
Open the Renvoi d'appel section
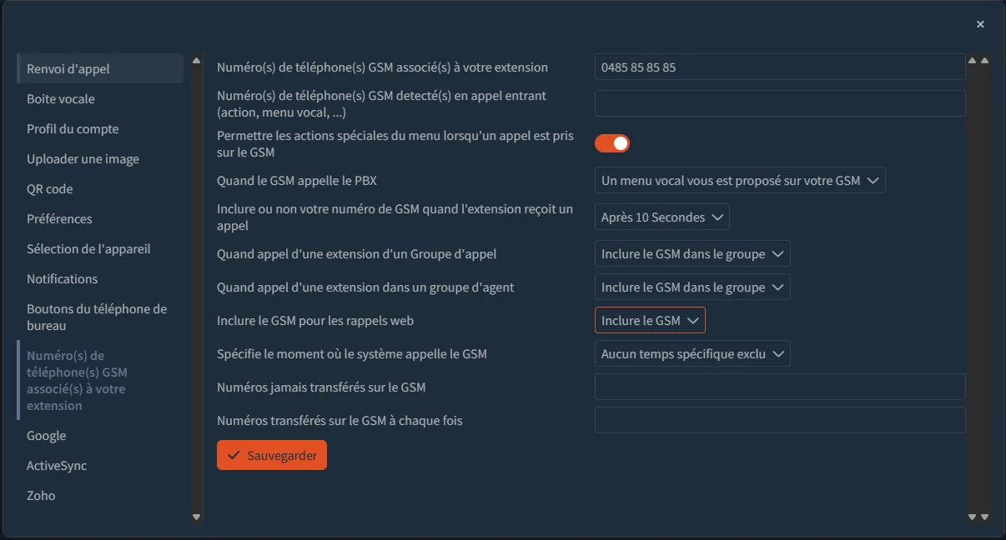coord(100,68)
